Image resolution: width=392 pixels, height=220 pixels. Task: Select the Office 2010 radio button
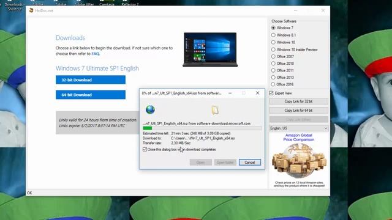pyautogui.click(x=273, y=64)
